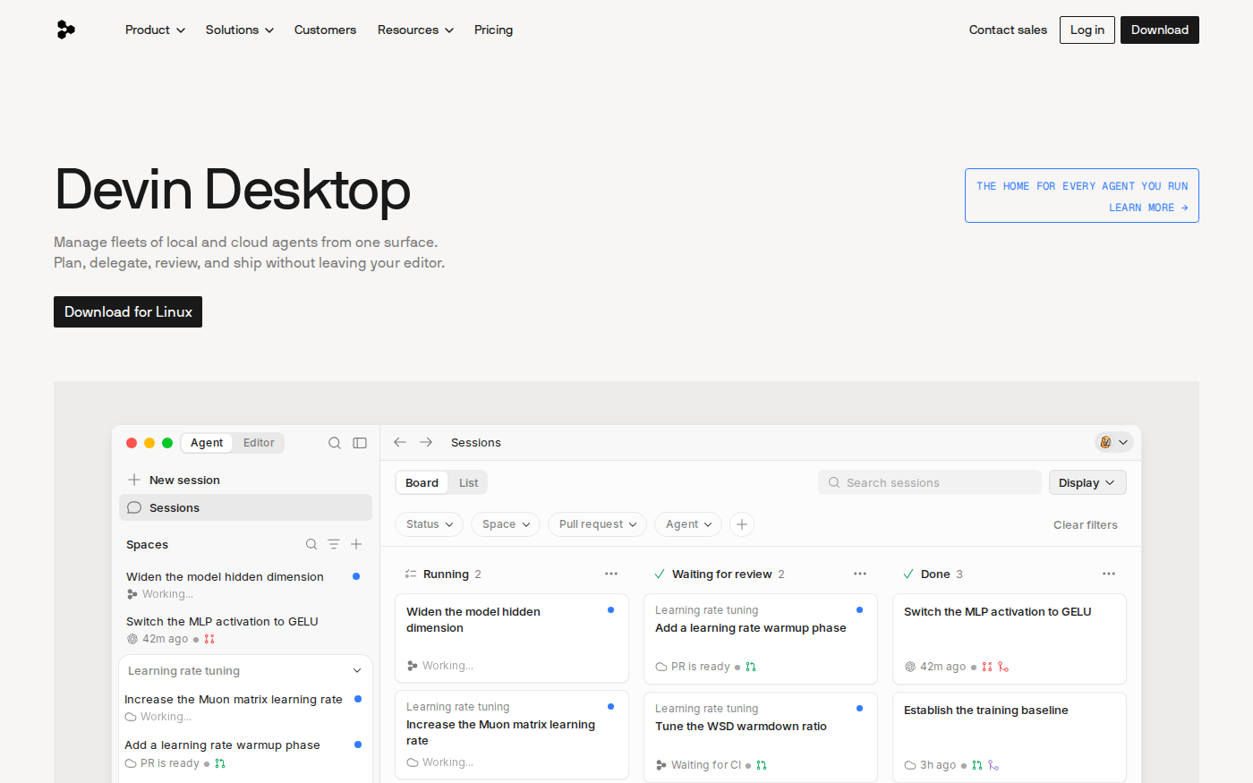Open the Solutions menu
Image resolution: width=1253 pixels, height=783 pixels.
240,30
